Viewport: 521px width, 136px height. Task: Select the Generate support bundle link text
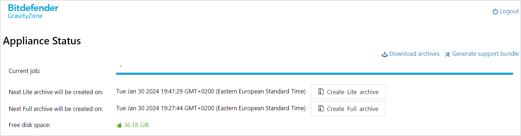coord(485,54)
